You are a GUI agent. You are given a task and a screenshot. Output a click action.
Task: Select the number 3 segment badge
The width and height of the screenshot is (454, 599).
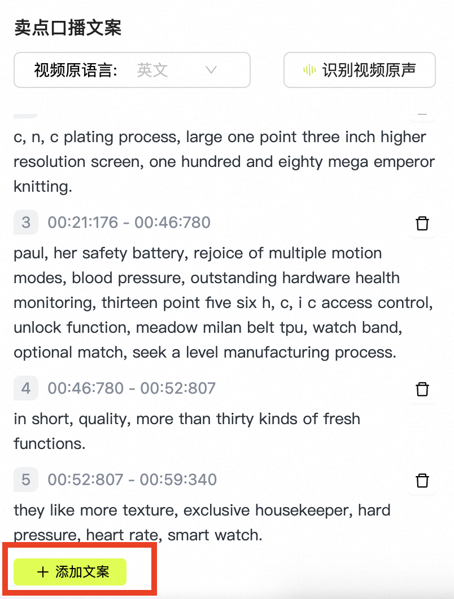click(x=26, y=222)
